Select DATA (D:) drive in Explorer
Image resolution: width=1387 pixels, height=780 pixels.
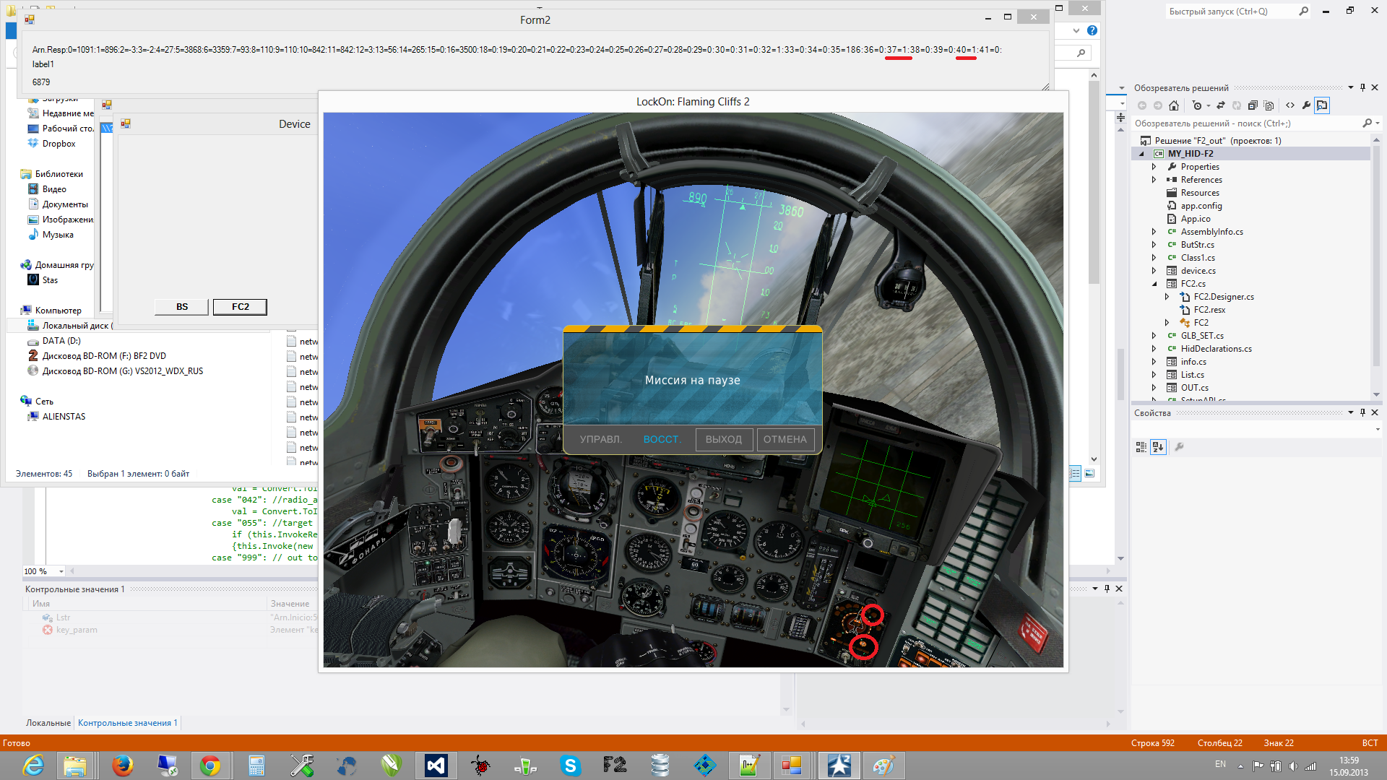[x=61, y=341]
